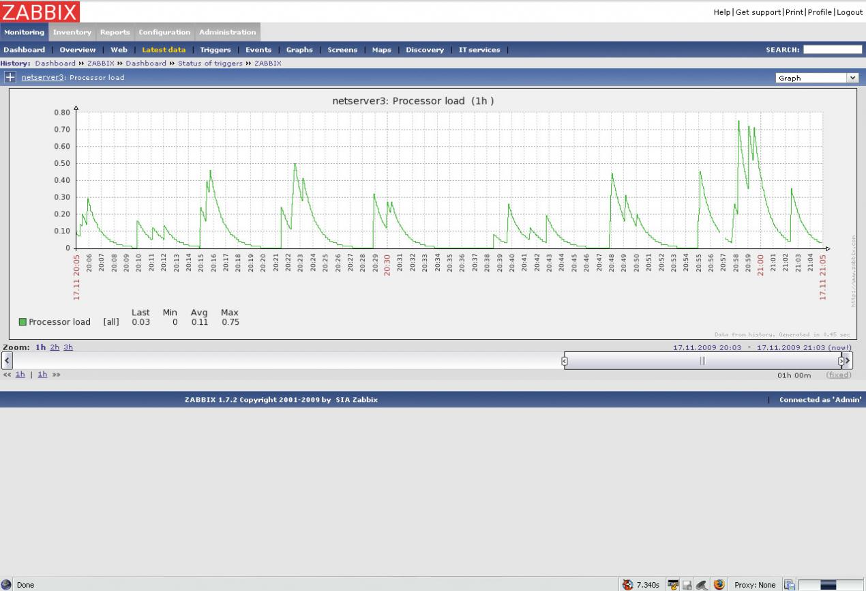866x591 pixels.
Task: Click the network icon beside Proxy: None
Action: pos(789,585)
